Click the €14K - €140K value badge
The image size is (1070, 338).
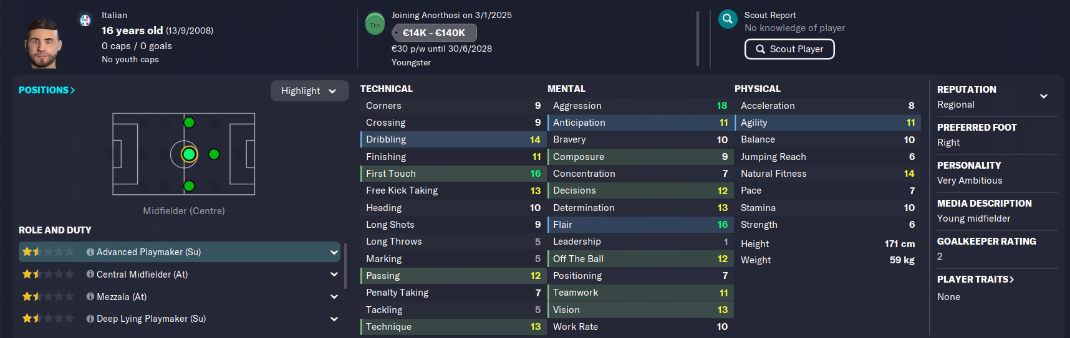(x=434, y=32)
